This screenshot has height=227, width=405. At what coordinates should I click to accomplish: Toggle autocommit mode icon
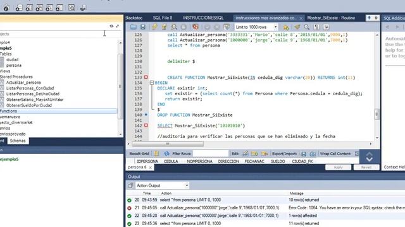227,27
